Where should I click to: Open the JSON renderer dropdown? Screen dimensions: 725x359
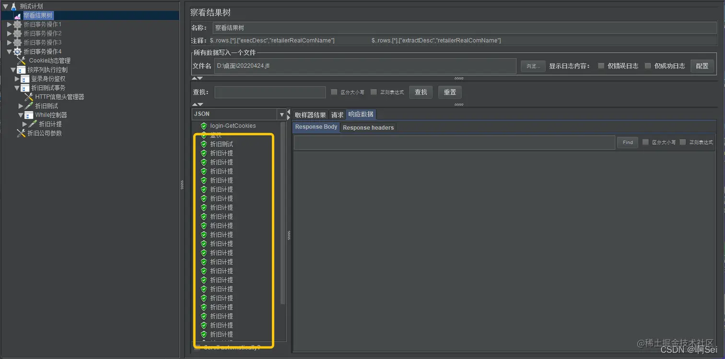pyautogui.click(x=281, y=115)
